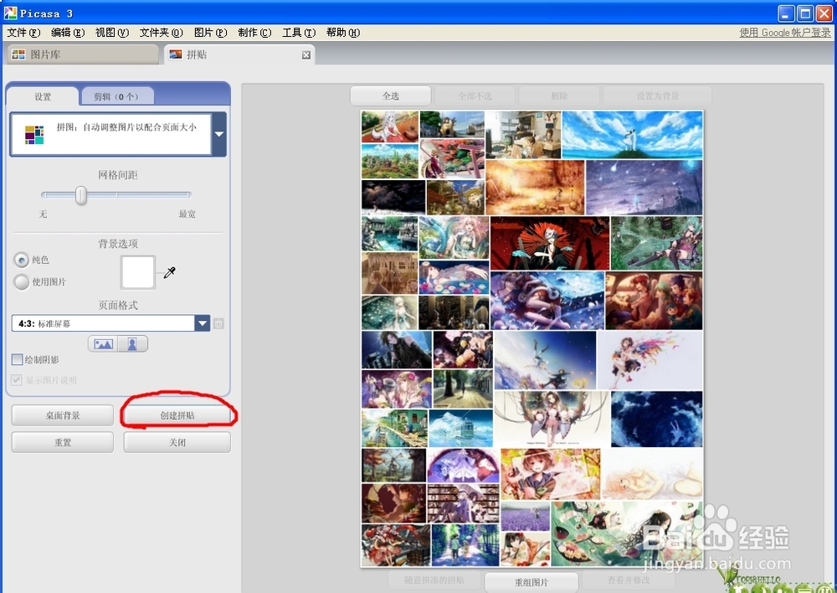The image size is (837, 593).
Task: Open the 制作(C) menu
Action: 254,33
